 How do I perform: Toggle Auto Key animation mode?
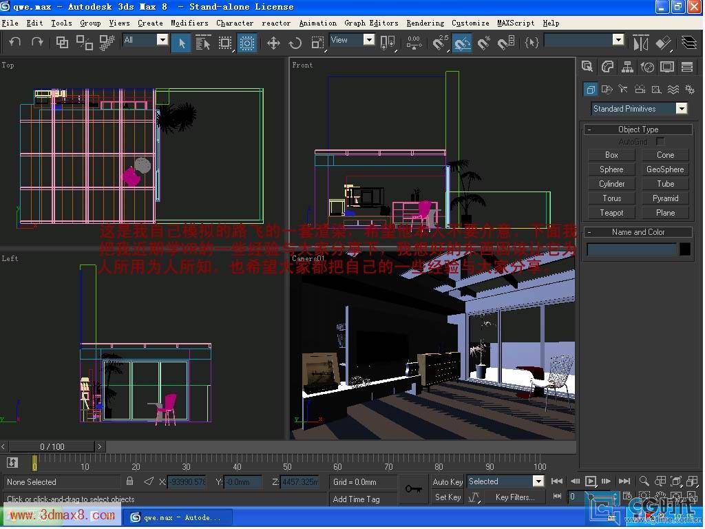(448, 481)
